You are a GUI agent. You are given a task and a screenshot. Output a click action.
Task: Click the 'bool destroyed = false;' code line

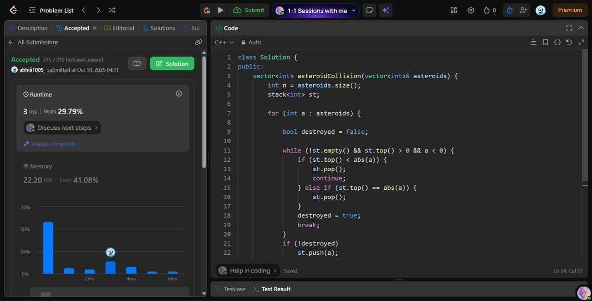(x=325, y=132)
